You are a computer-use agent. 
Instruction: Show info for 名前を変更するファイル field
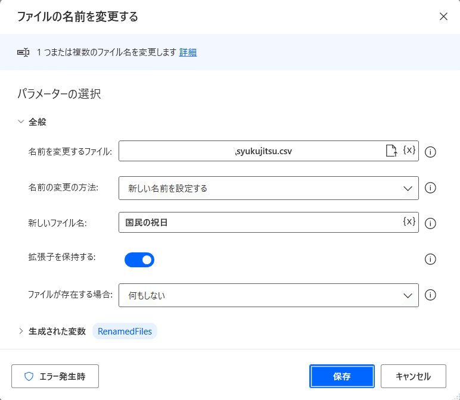click(430, 152)
